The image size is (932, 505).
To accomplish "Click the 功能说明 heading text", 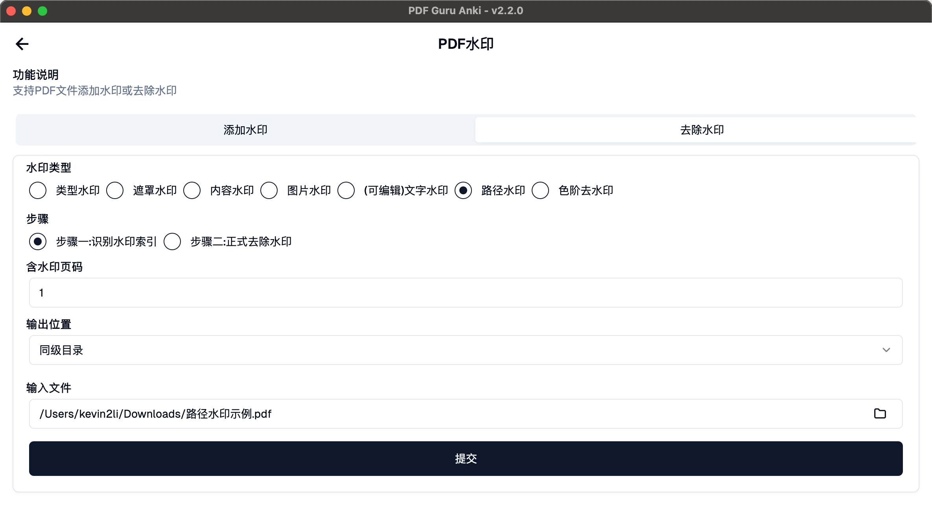I will point(36,75).
